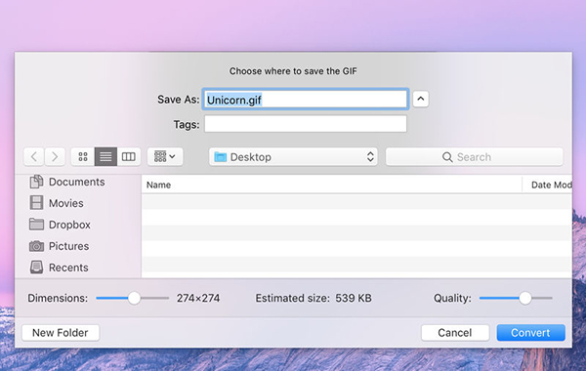586x371 pixels.
Task: Collapse the save dialog with chevron button
Action: click(x=420, y=99)
